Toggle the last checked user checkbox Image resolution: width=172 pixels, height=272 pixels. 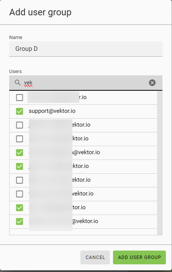coord(20,222)
